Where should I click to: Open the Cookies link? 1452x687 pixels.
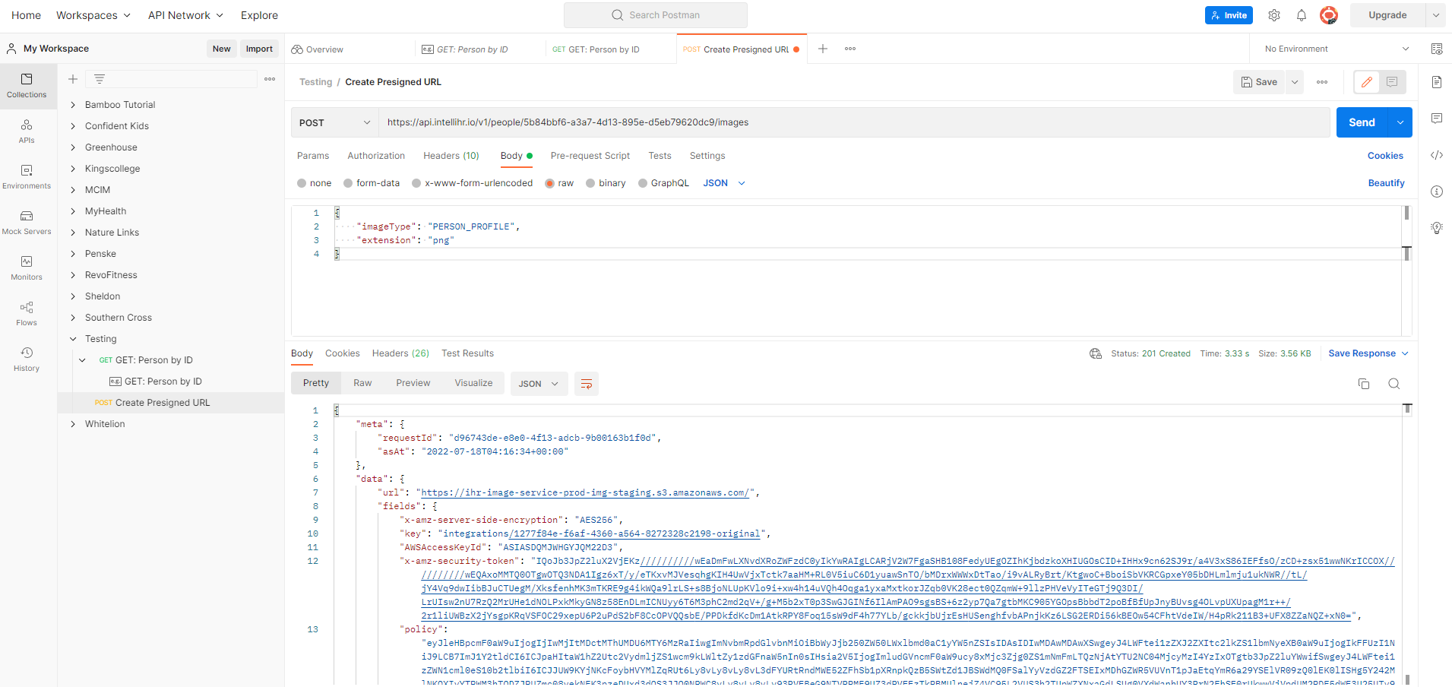pyautogui.click(x=1385, y=156)
